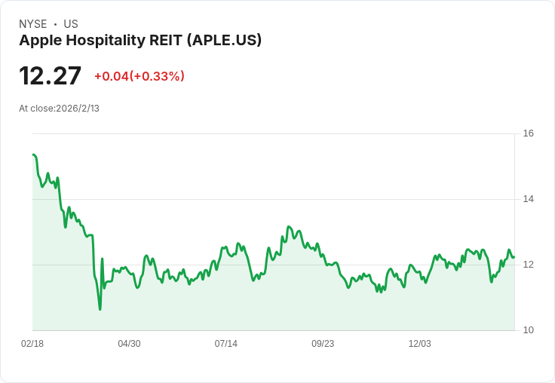Click the Apple Hospitality REIT (APLE.US) title
This screenshot has width=555, height=383.
coord(140,41)
